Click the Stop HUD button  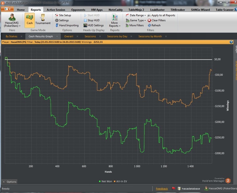tap(92, 20)
